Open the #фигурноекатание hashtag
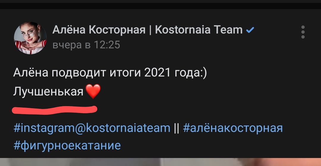321x166 pixels. 67,146
